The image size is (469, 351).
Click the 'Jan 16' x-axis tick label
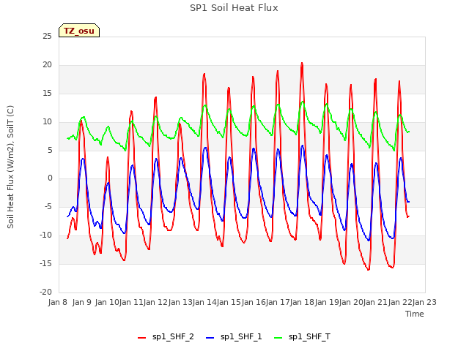(254, 302)
